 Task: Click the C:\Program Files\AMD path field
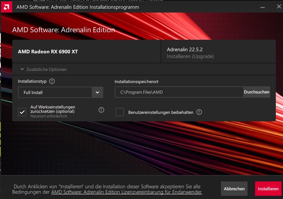pyautogui.click(x=179, y=92)
